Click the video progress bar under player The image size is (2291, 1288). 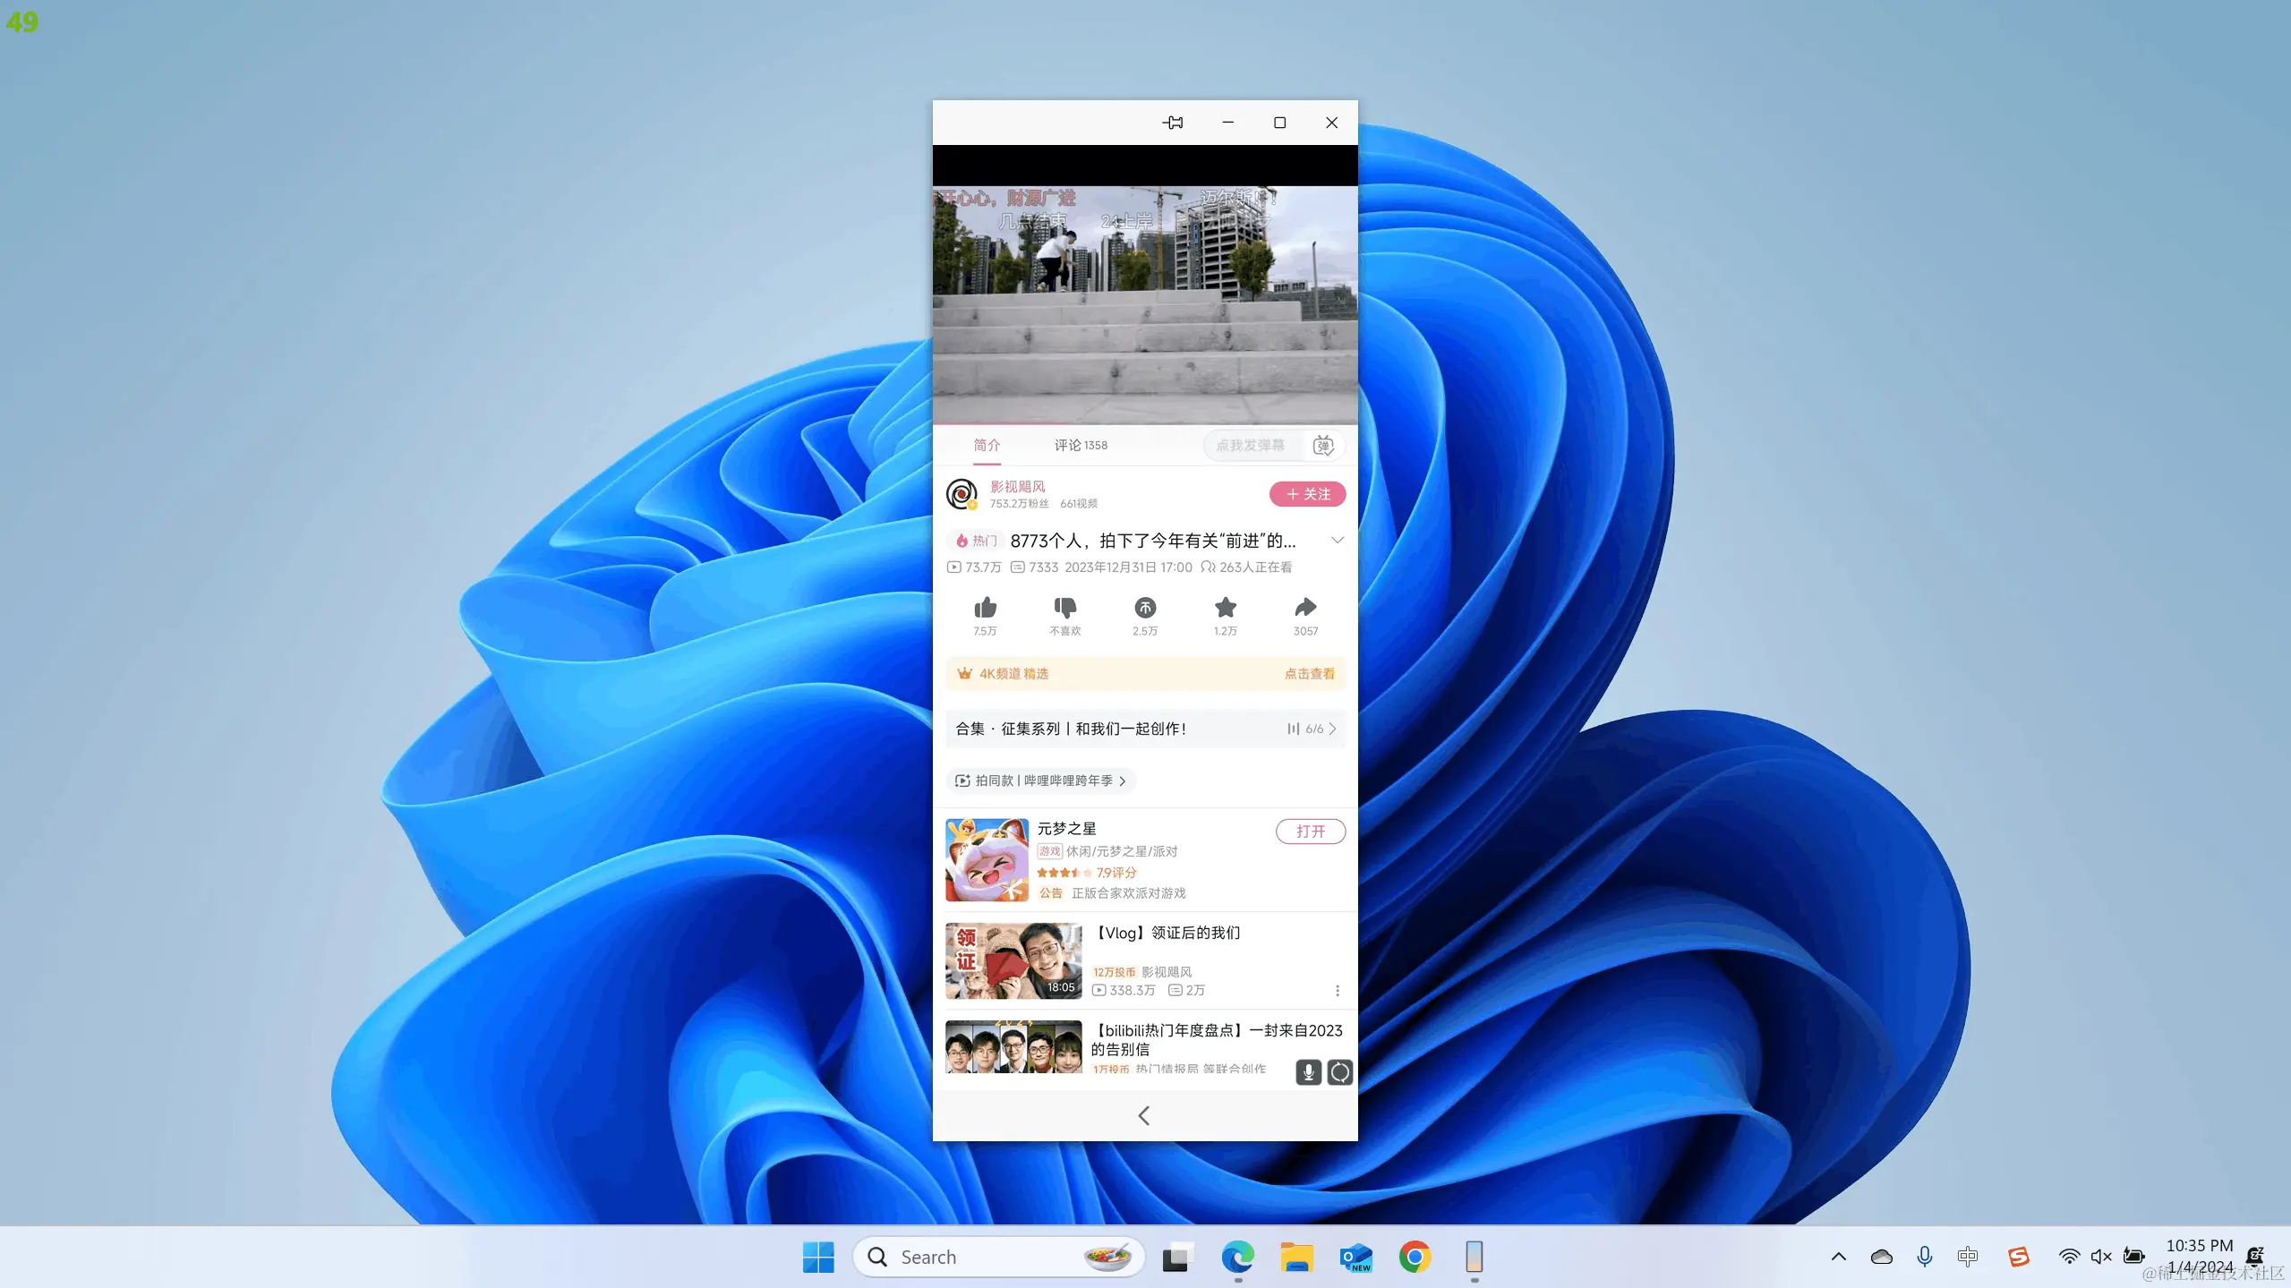coord(1145,423)
